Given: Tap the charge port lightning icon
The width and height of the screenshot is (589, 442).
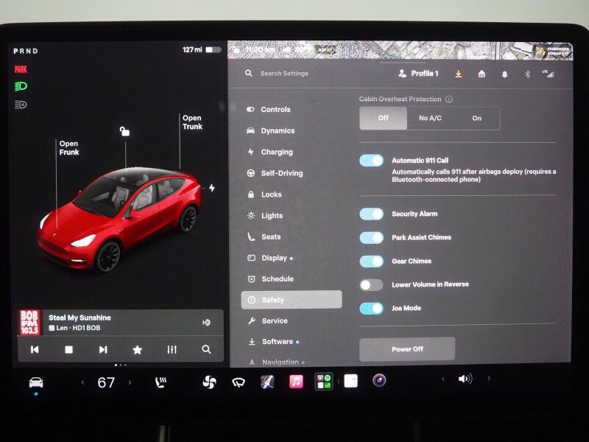Looking at the screenshot, I should (212, 188).
